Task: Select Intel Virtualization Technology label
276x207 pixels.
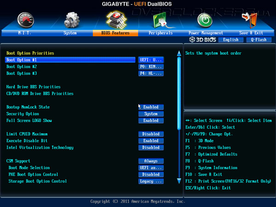Action: [x=40, y=148]
